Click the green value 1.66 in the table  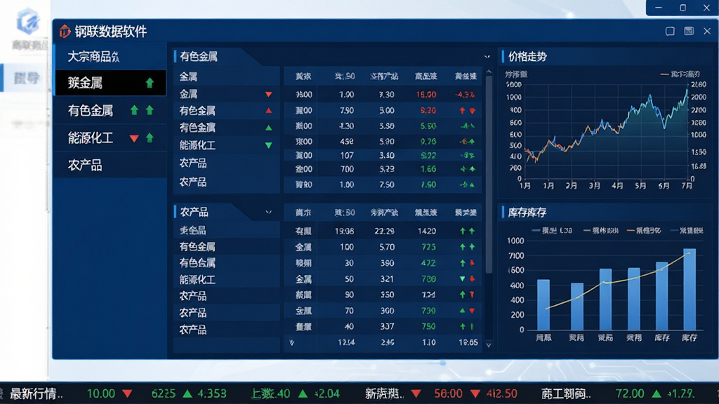click(x=428, y=169)
